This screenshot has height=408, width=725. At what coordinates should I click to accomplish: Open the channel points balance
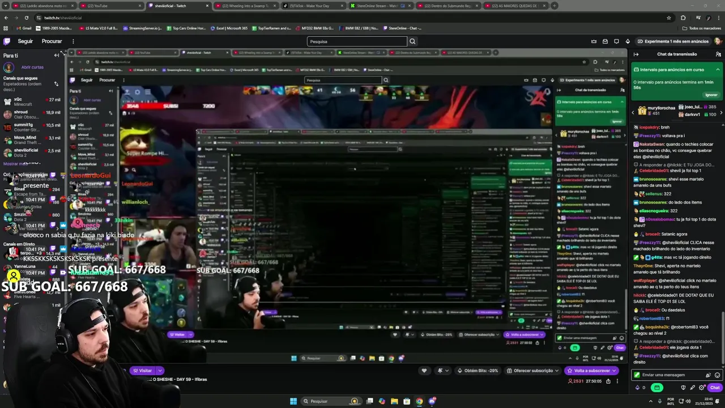641,388
